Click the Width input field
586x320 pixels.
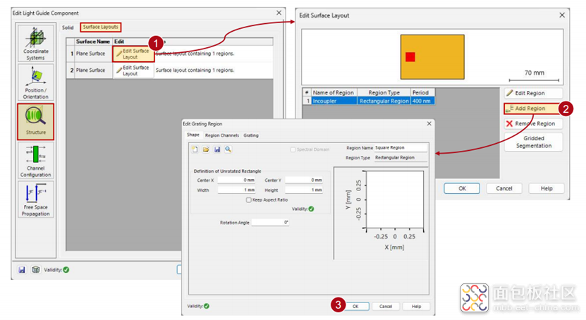click(236, 190)
